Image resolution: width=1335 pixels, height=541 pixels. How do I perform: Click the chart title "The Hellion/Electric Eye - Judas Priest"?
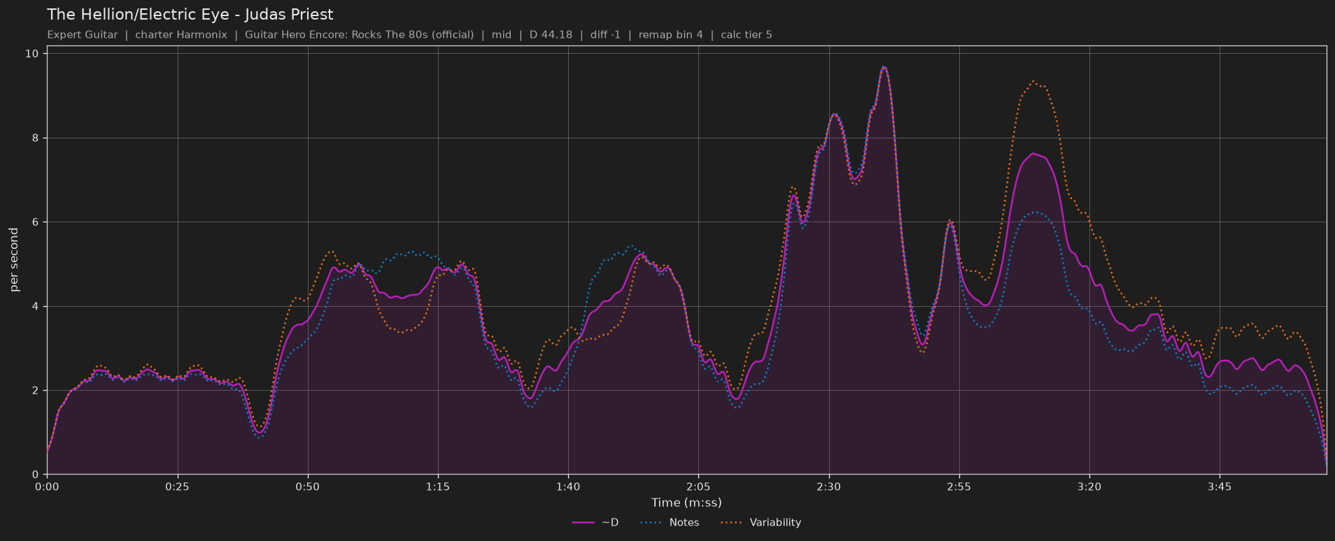point(190,15)
